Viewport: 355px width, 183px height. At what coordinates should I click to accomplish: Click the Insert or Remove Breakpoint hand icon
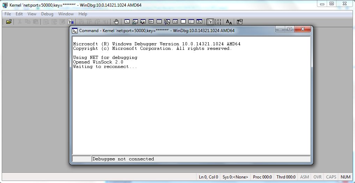coord(116,22)
